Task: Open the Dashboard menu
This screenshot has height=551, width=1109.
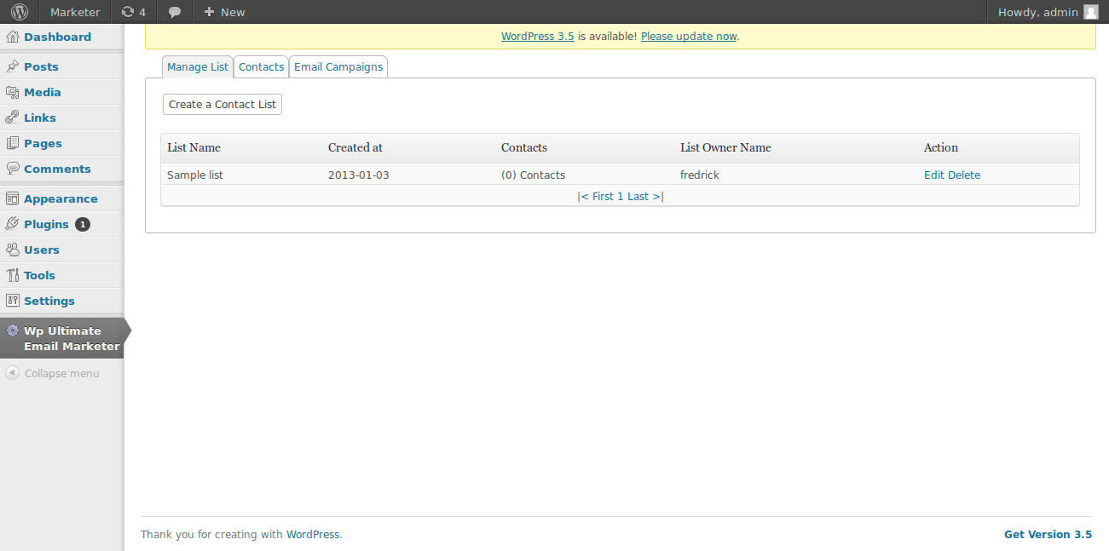Action: [x=57, y=37]
